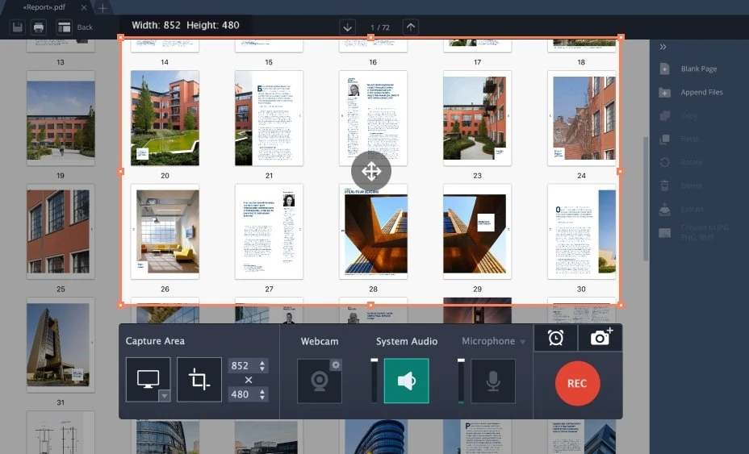Select Blank Page in the sidebar

698,69
